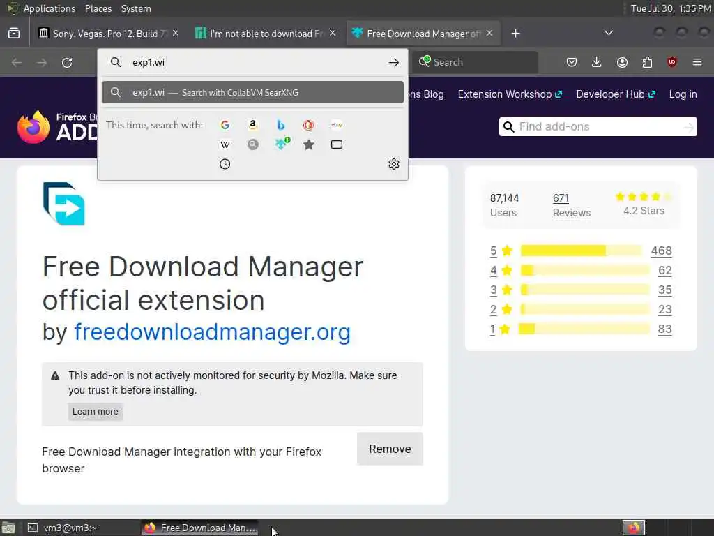Go back to the previous page
This screenshot has height=536, width=714.
[17, 62]
